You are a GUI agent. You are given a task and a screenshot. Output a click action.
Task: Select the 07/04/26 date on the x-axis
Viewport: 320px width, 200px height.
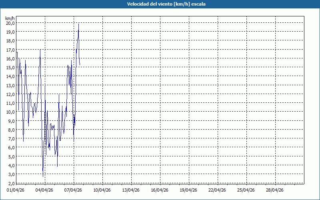74,190
